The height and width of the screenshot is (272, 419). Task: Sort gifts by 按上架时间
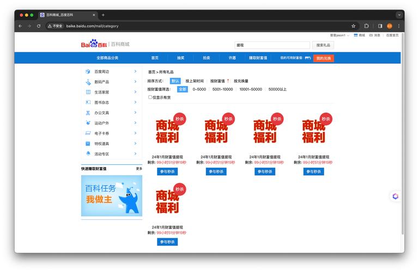195,81
